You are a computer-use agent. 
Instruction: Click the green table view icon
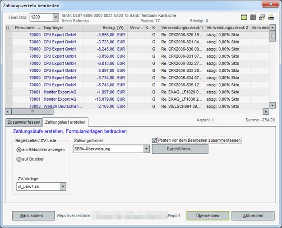pyautogui.click(x=244, y=17)
